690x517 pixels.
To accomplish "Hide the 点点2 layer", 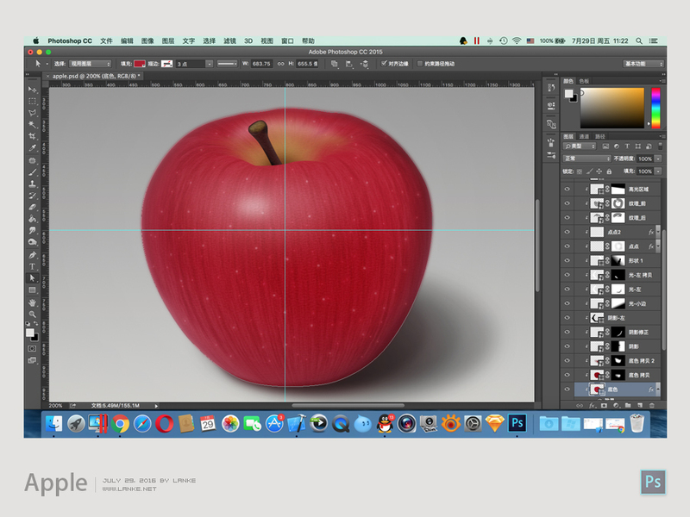I will point(567,232).
